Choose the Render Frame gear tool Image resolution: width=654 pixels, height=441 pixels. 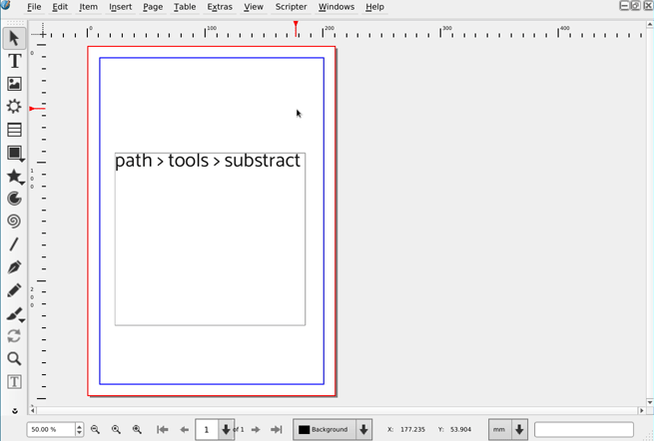[x=14, y=107]
